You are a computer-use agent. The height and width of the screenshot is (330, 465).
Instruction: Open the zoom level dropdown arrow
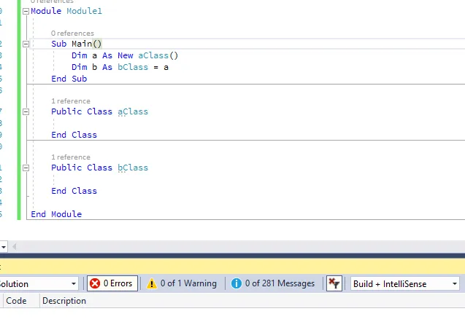[x=4, y=247]
